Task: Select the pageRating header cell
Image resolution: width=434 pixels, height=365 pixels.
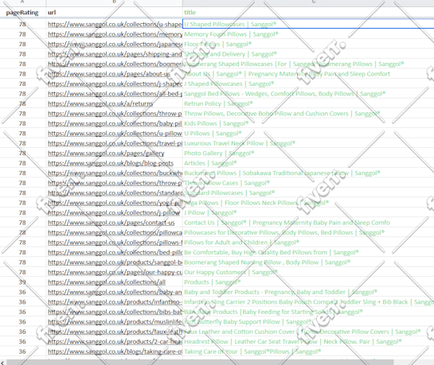Action: [22, 13]
